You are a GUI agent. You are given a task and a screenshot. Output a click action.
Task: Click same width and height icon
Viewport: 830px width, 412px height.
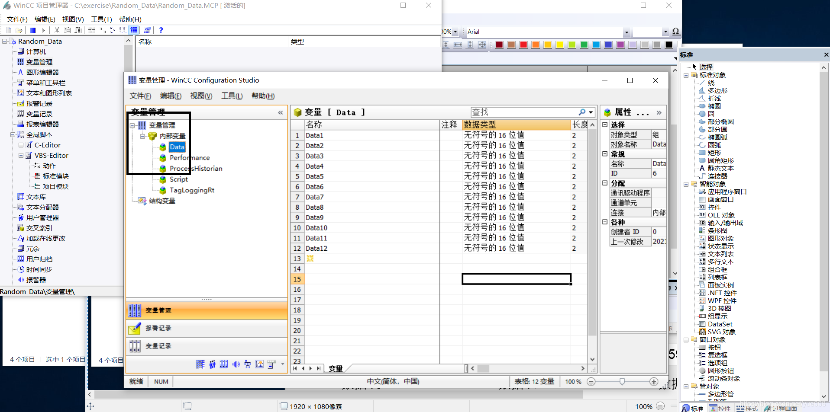pyautogui.click(x=482, y=45)
